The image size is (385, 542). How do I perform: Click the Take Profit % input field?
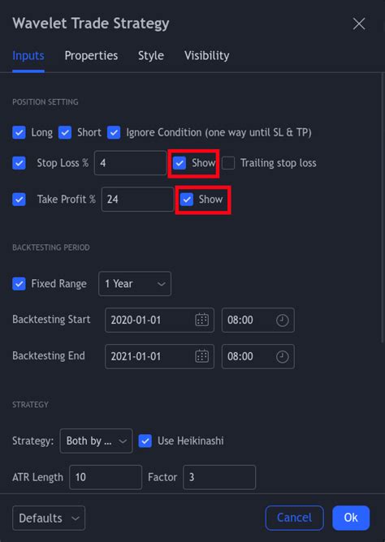(x=137, y=199)
